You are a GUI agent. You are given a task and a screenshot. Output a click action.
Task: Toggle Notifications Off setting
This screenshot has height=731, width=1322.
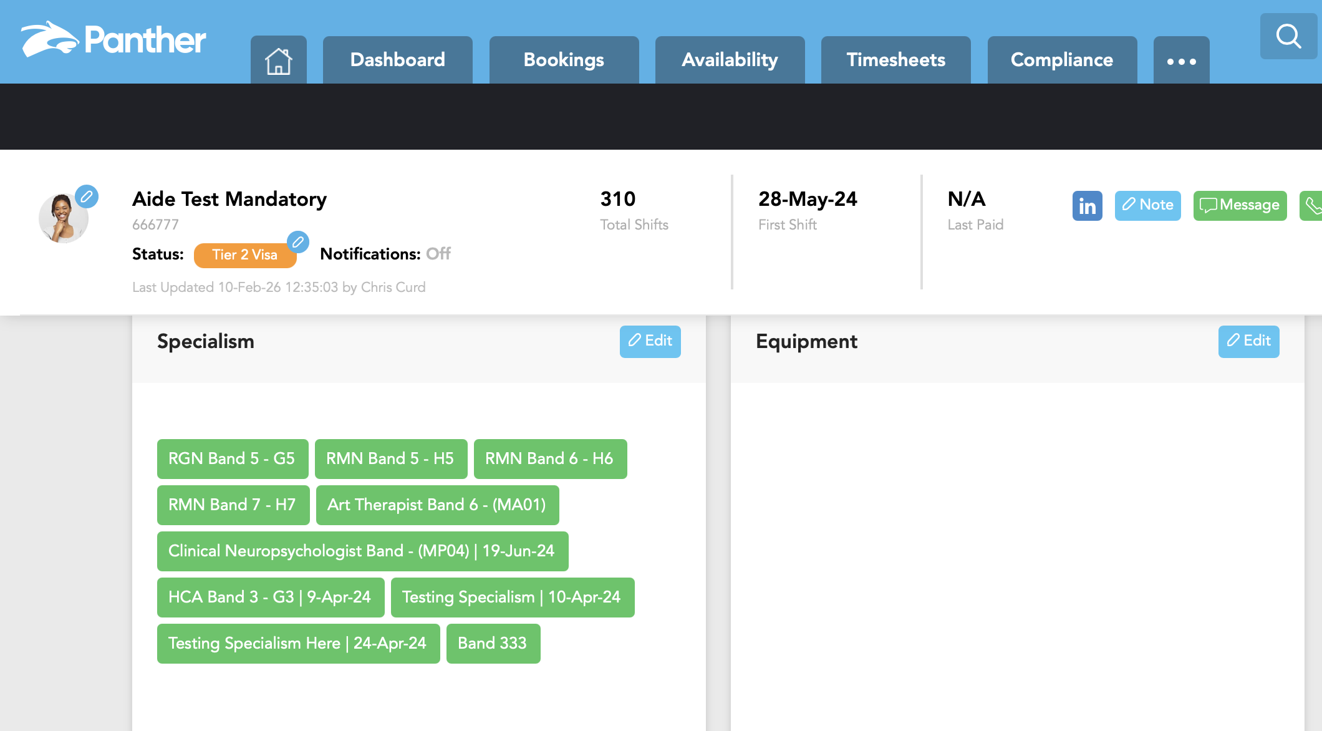(x=438, y=254)
